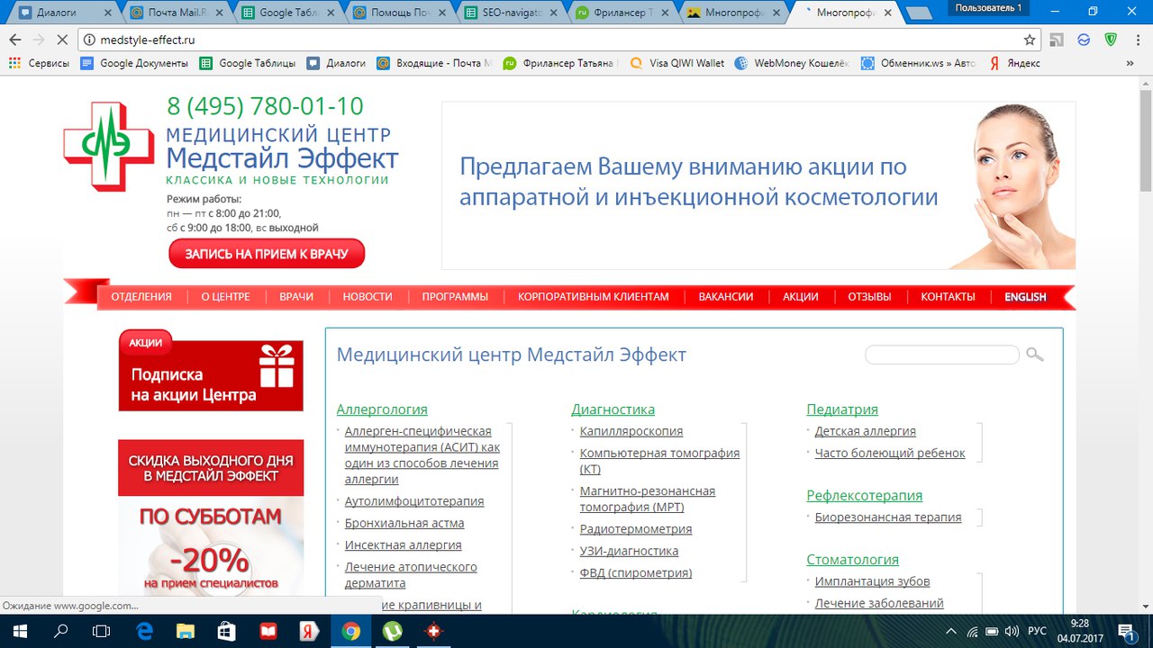Open the Пользователь 1 profile button
This screenshot has height=648, width=1153.
click(989, 8)
